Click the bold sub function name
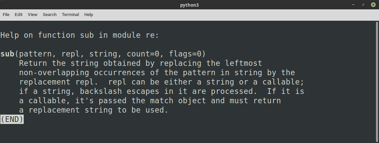This screenshot has height=143, width=379. (x=7, y=53)
